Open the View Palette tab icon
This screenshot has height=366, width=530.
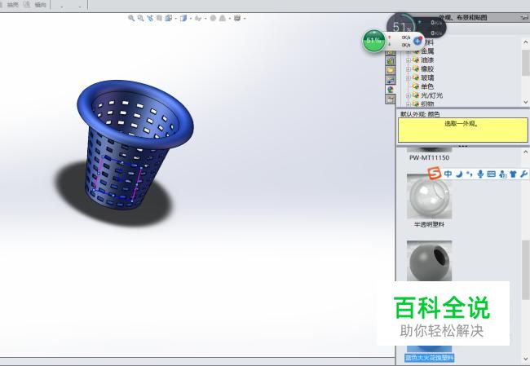[x=391, y=80]
